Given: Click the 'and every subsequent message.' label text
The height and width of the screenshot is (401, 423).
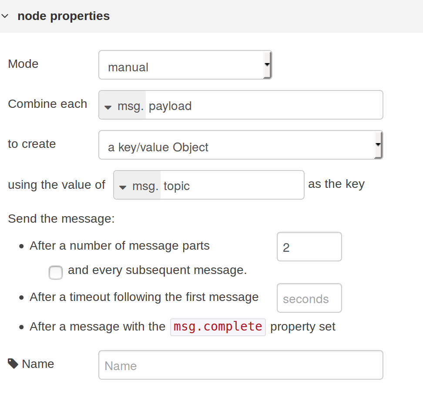Looking at the screenshot, I should [157, 270].
